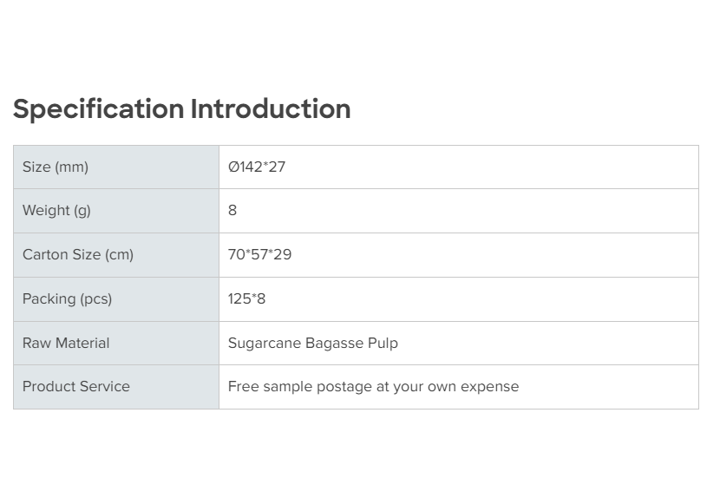707x498 pixels.
Task: Click the word 'postage' in the last row
Action: pyautogui.click(x=345, y=386)
